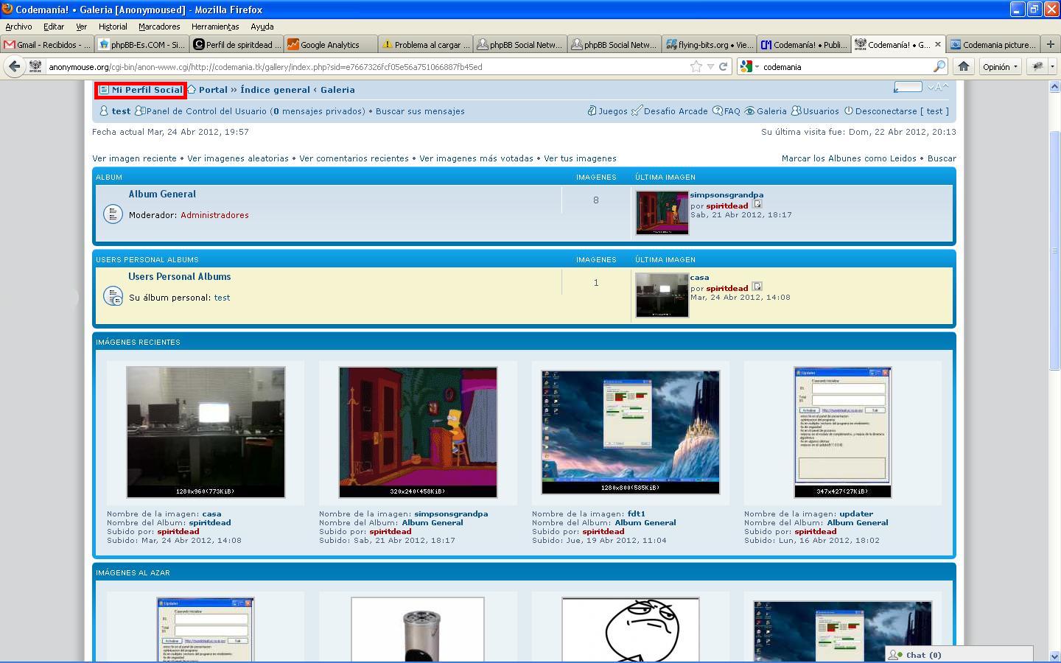The height and width of the screenshot is (663, 1061).
Task: Switch to the Problema al cargar tab
Action: coord(425,44)
